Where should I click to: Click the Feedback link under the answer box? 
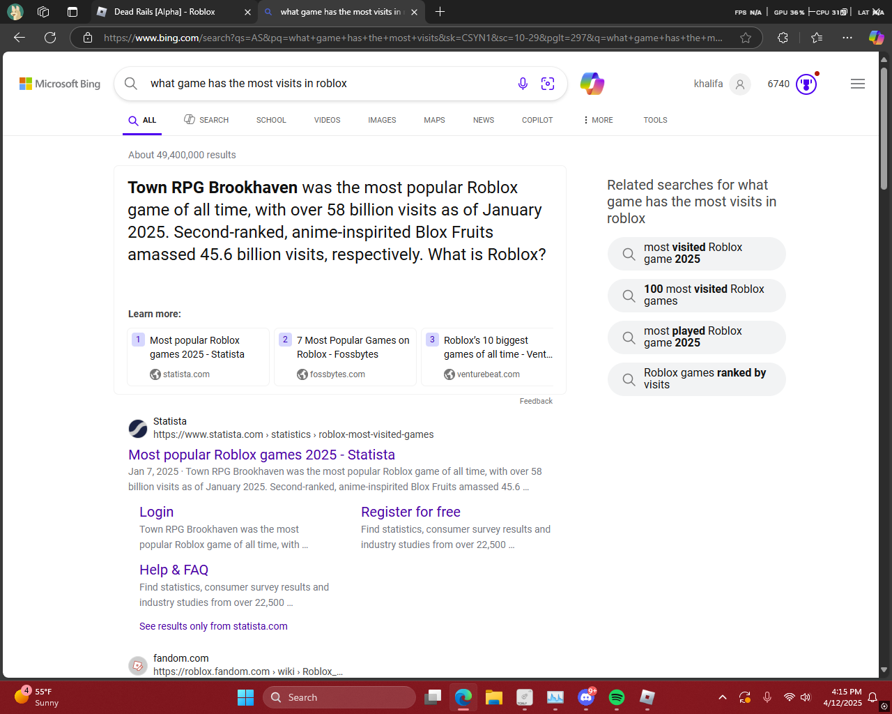pos(536,401)
